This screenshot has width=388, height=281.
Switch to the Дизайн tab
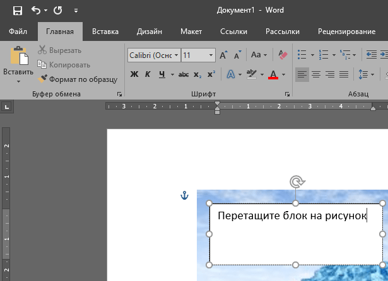coord(150,32)
